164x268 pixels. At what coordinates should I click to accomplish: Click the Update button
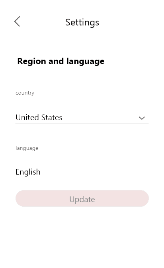point(82,198)
